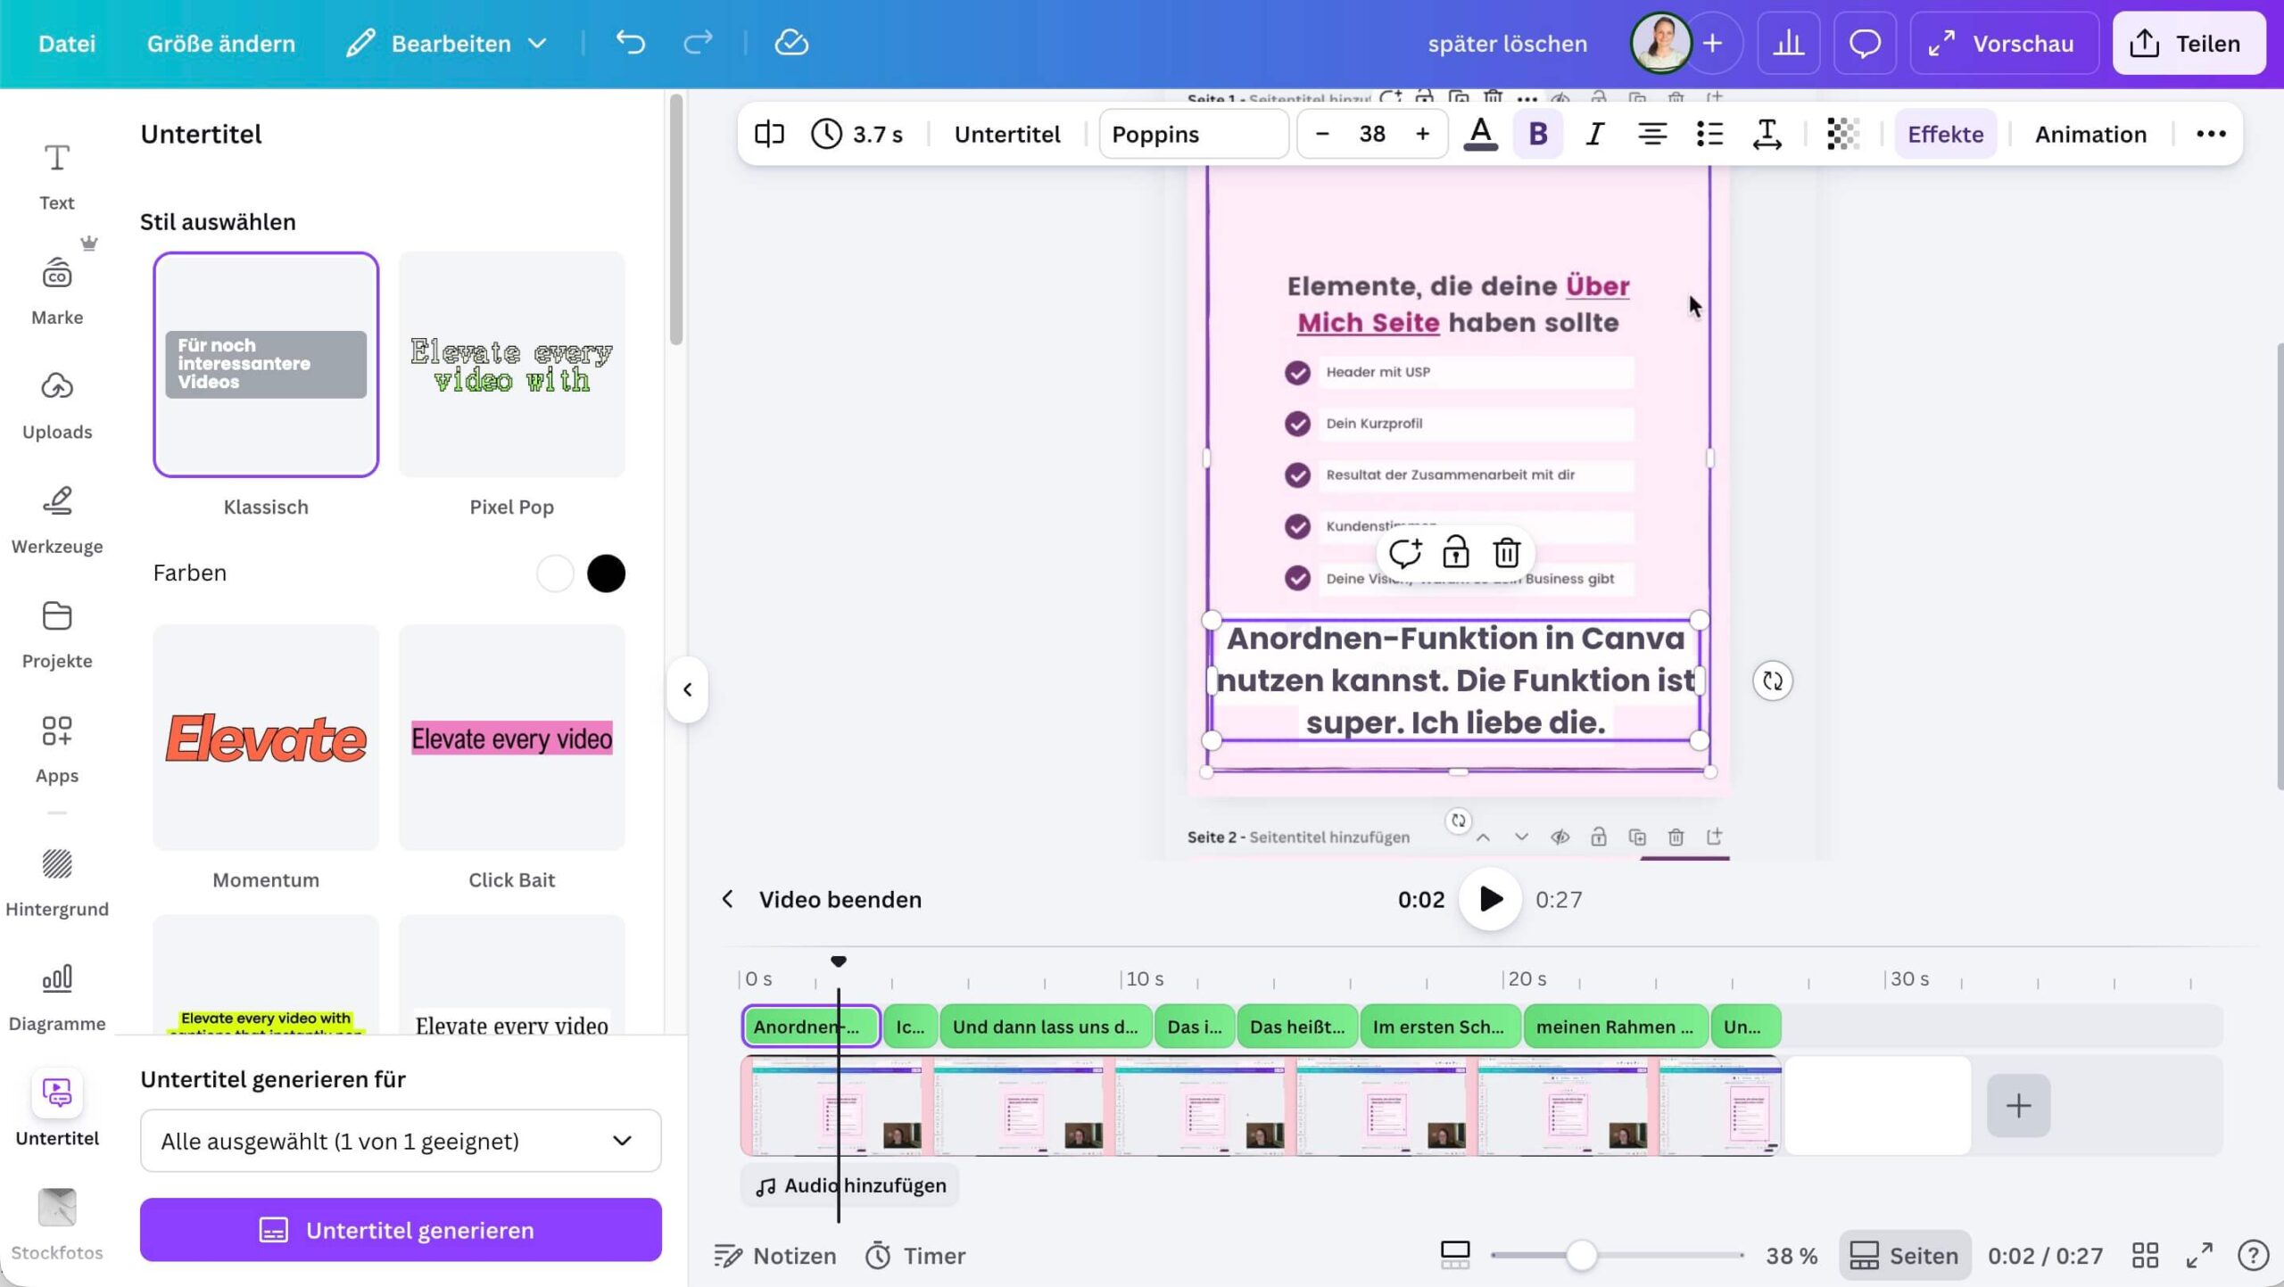Click the undo arrow icon
2284x1287 pixels.
click(x=630, y=43)
